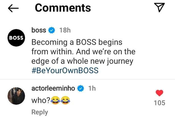The image size is (175, 127).
Task: Reply to actorleeminho's comment
Action: [x=40, y=112]
